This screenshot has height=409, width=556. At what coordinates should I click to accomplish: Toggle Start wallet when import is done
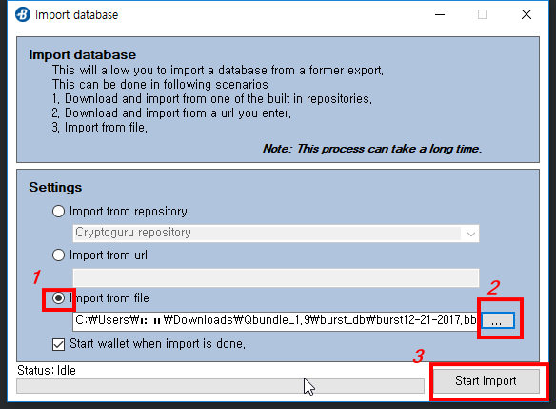click(58, 344)
